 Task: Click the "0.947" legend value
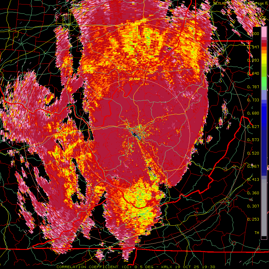pyautogui.click(x=253, y=47)
